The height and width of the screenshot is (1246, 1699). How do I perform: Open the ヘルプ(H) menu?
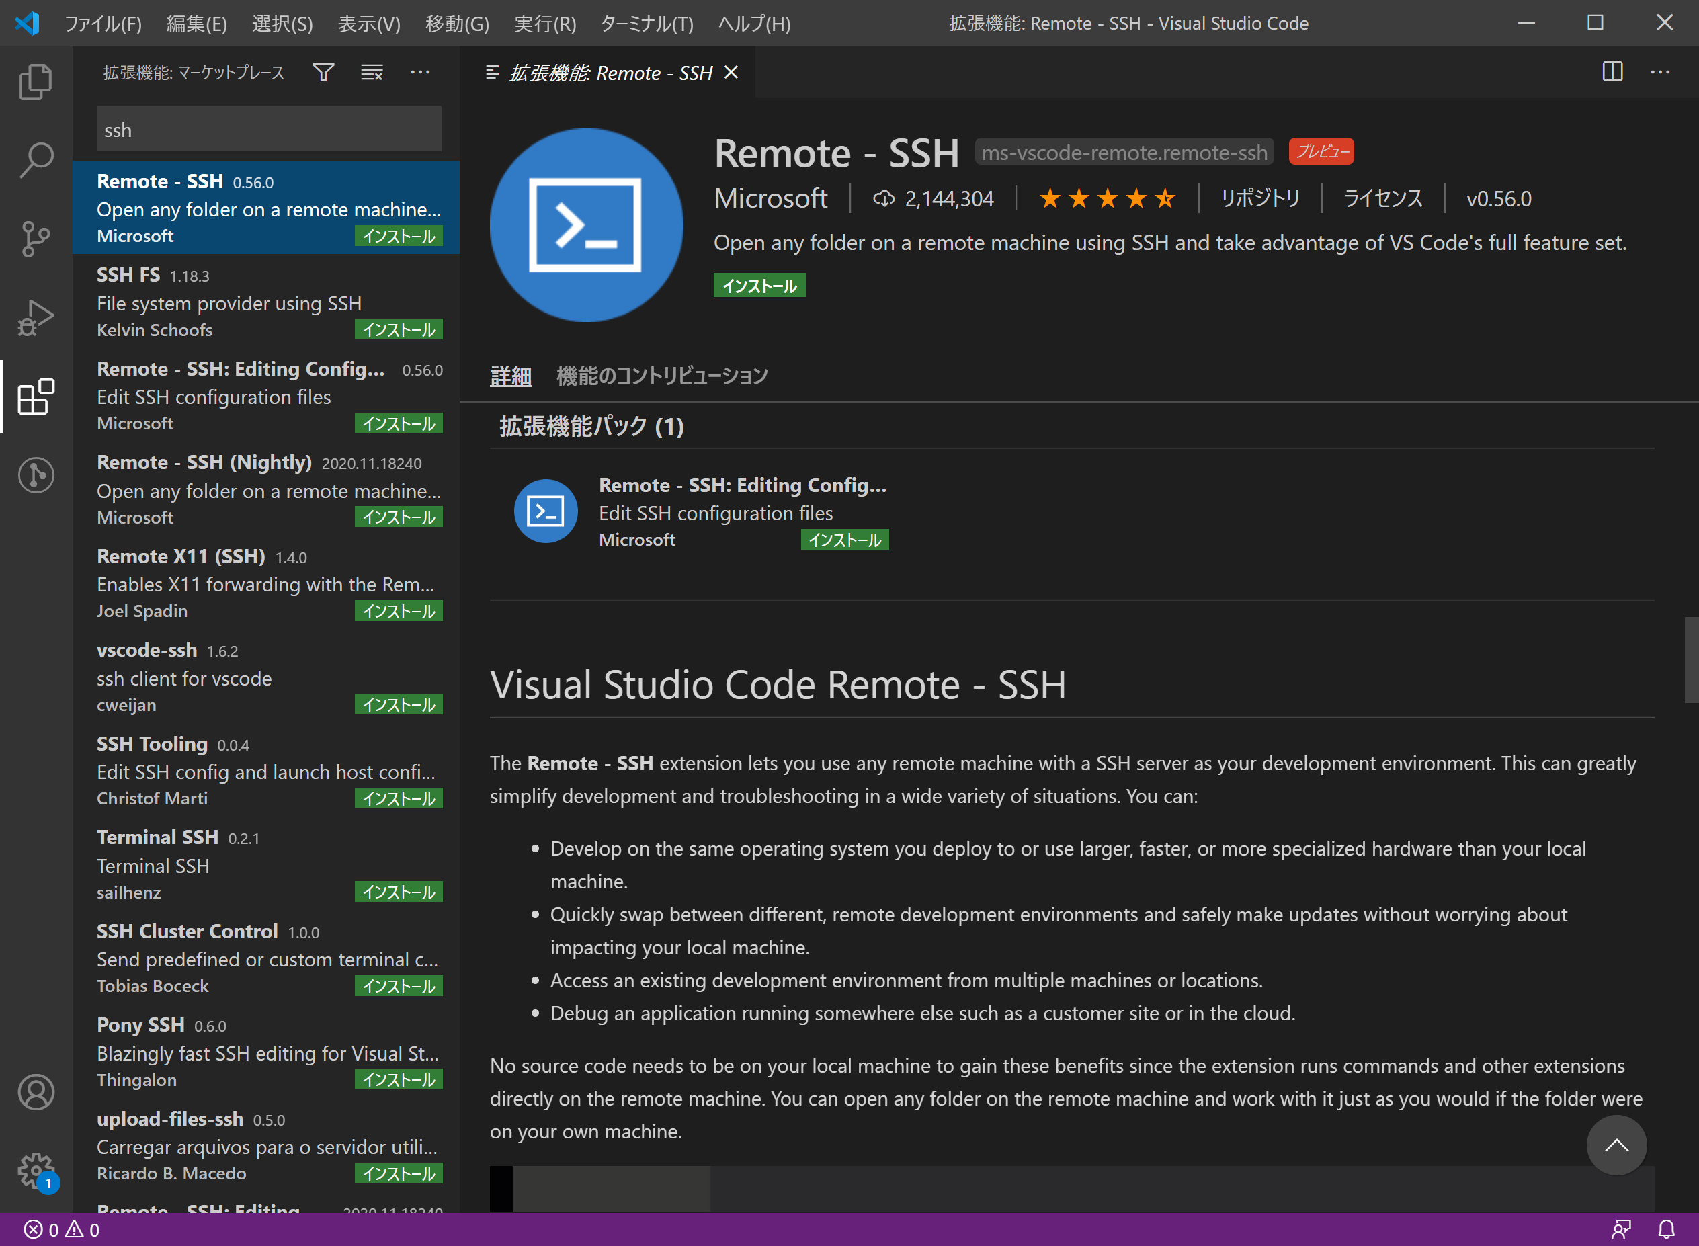754,24
